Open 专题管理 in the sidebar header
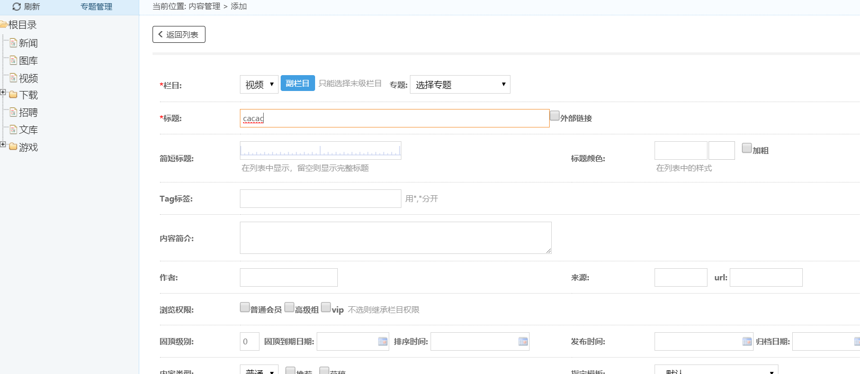The width and height of the screenshot is (860, 374). click(x=96, y=7)
